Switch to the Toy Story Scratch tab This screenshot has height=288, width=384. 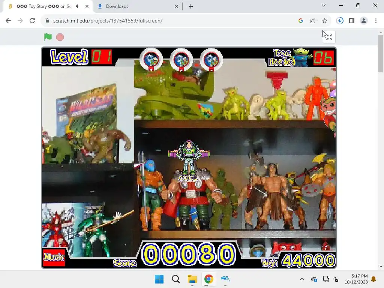click(48, 6)
